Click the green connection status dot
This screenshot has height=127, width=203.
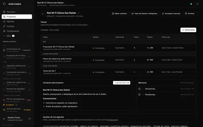coord(191,4)
